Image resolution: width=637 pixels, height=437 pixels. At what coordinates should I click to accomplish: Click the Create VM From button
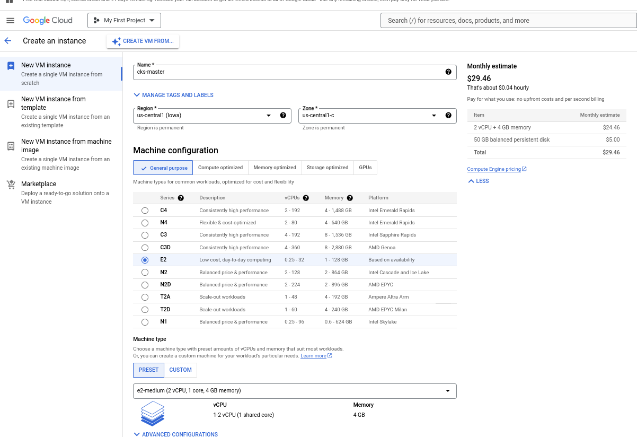tap(143, 41)
